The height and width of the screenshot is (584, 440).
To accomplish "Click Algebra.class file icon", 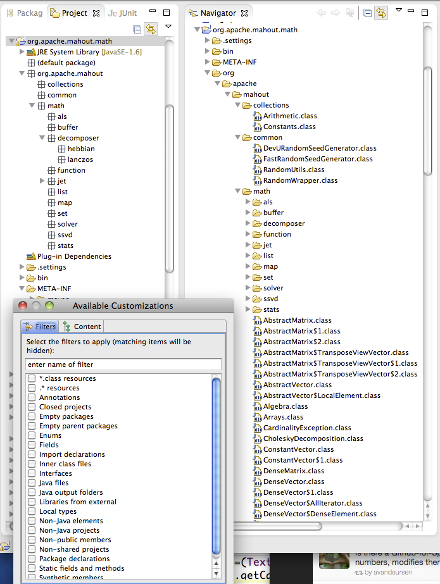I will [258, 406].
